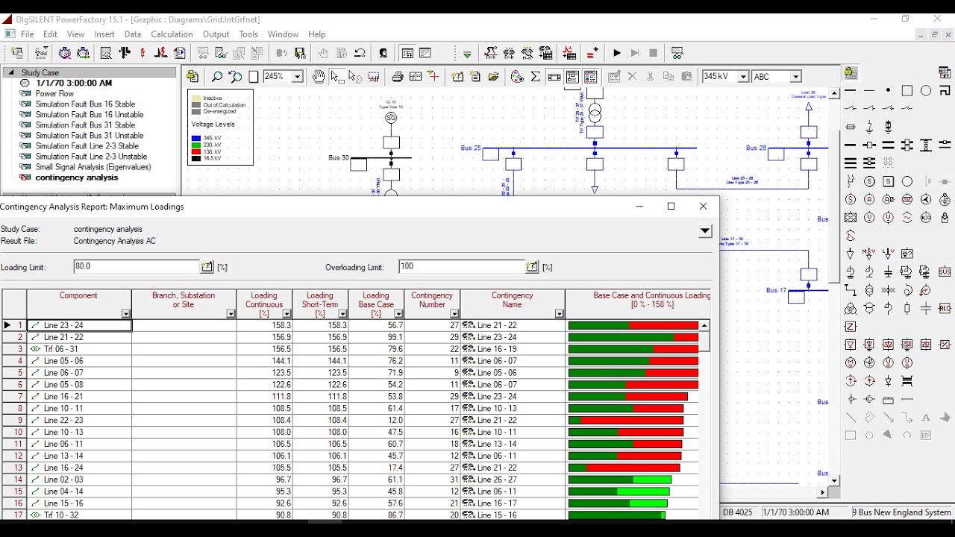Click the table vertical scrollbar up arrow

point(704,326)
